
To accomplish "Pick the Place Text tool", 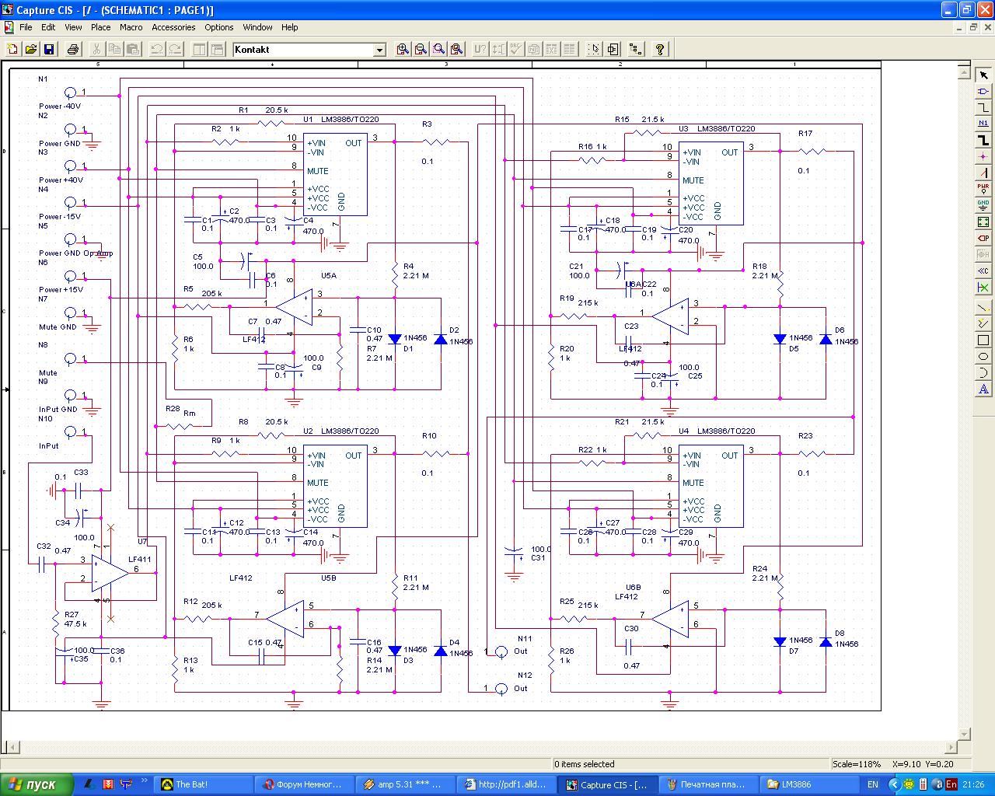I will point(983,389).
